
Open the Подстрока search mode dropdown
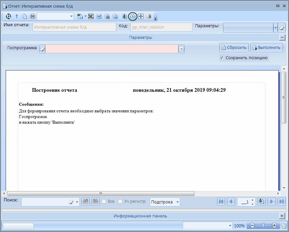coord(177,202)
